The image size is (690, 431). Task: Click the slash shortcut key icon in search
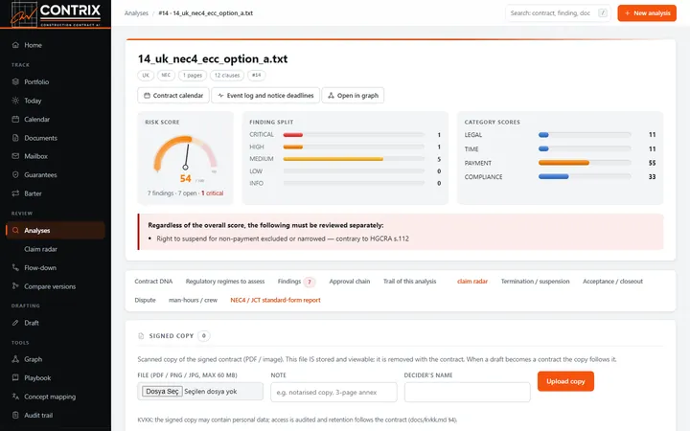tap(603, 13)
